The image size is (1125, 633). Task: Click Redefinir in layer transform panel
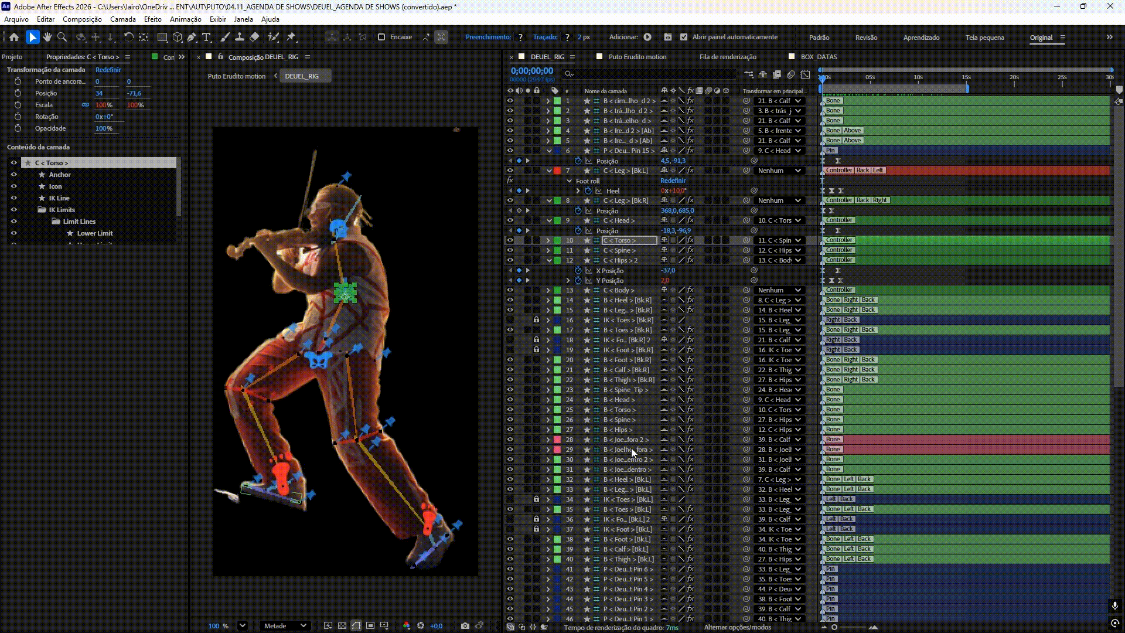click(108, 70)
